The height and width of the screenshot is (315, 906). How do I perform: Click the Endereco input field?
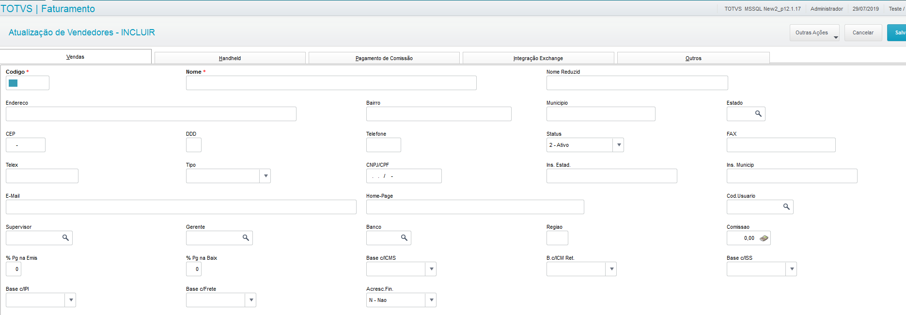[x=151, y=114]
